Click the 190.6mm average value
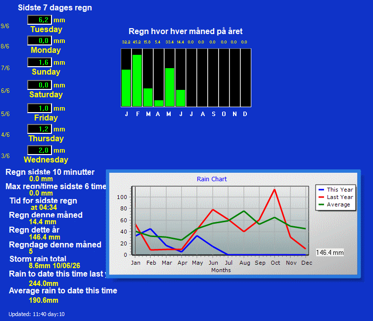The height and width of the screenshot is (321, 373). click(44, 300)
